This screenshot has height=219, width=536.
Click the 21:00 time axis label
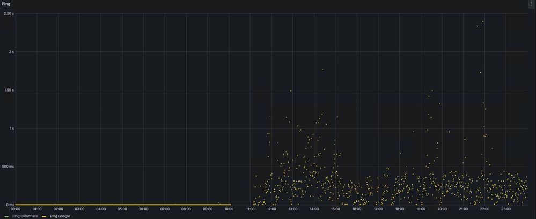463,209
